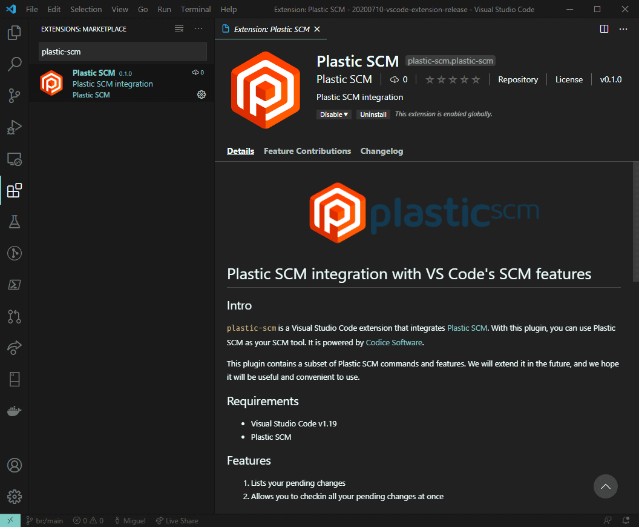639x527 pixels.
Task: Click the Live Share sidebar icon
Action: coord(13,348)
